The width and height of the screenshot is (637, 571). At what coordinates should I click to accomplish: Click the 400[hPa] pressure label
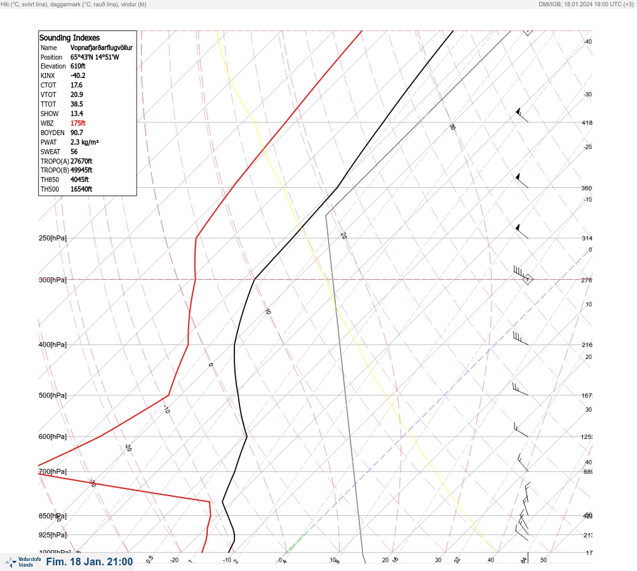click(x=53, y=345)
